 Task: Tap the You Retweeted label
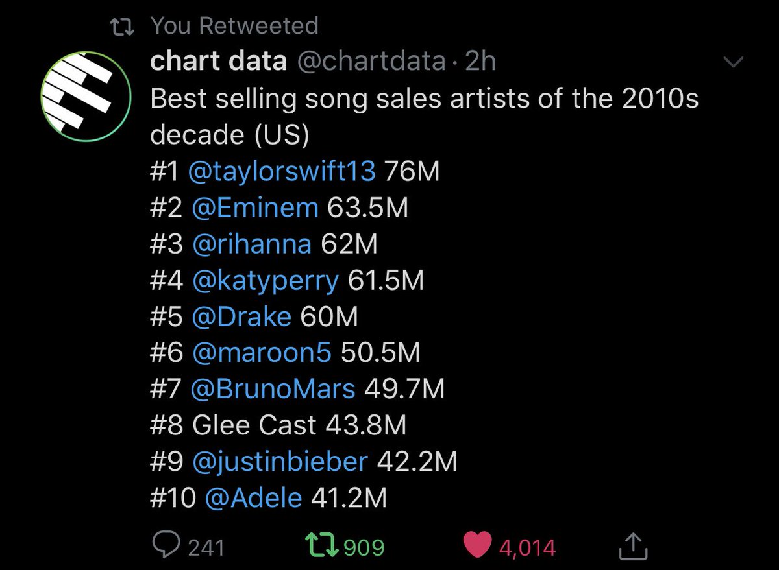point(234,25)
